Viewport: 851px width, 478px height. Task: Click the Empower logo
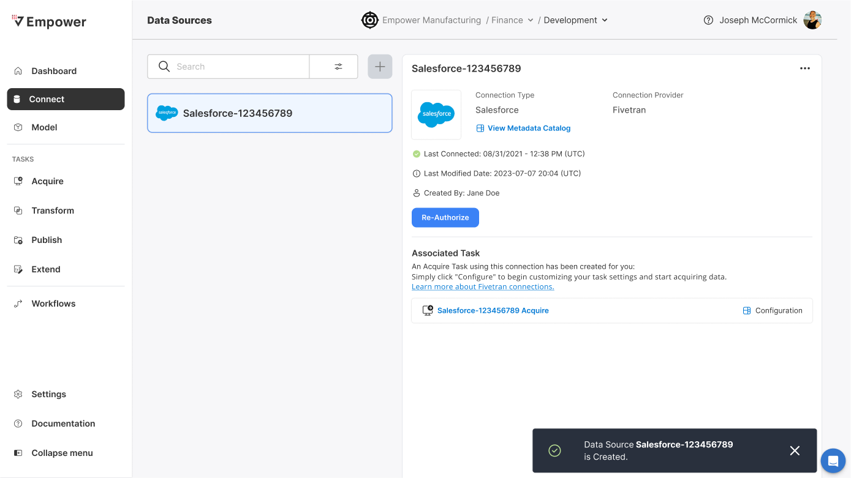tap(49, 22)
